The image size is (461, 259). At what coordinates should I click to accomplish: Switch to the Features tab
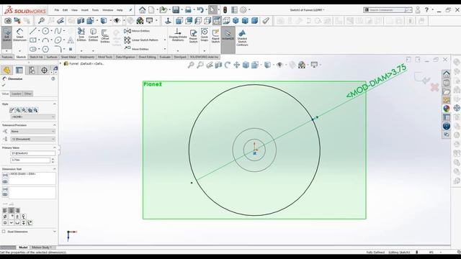click(x=7, y=57)
